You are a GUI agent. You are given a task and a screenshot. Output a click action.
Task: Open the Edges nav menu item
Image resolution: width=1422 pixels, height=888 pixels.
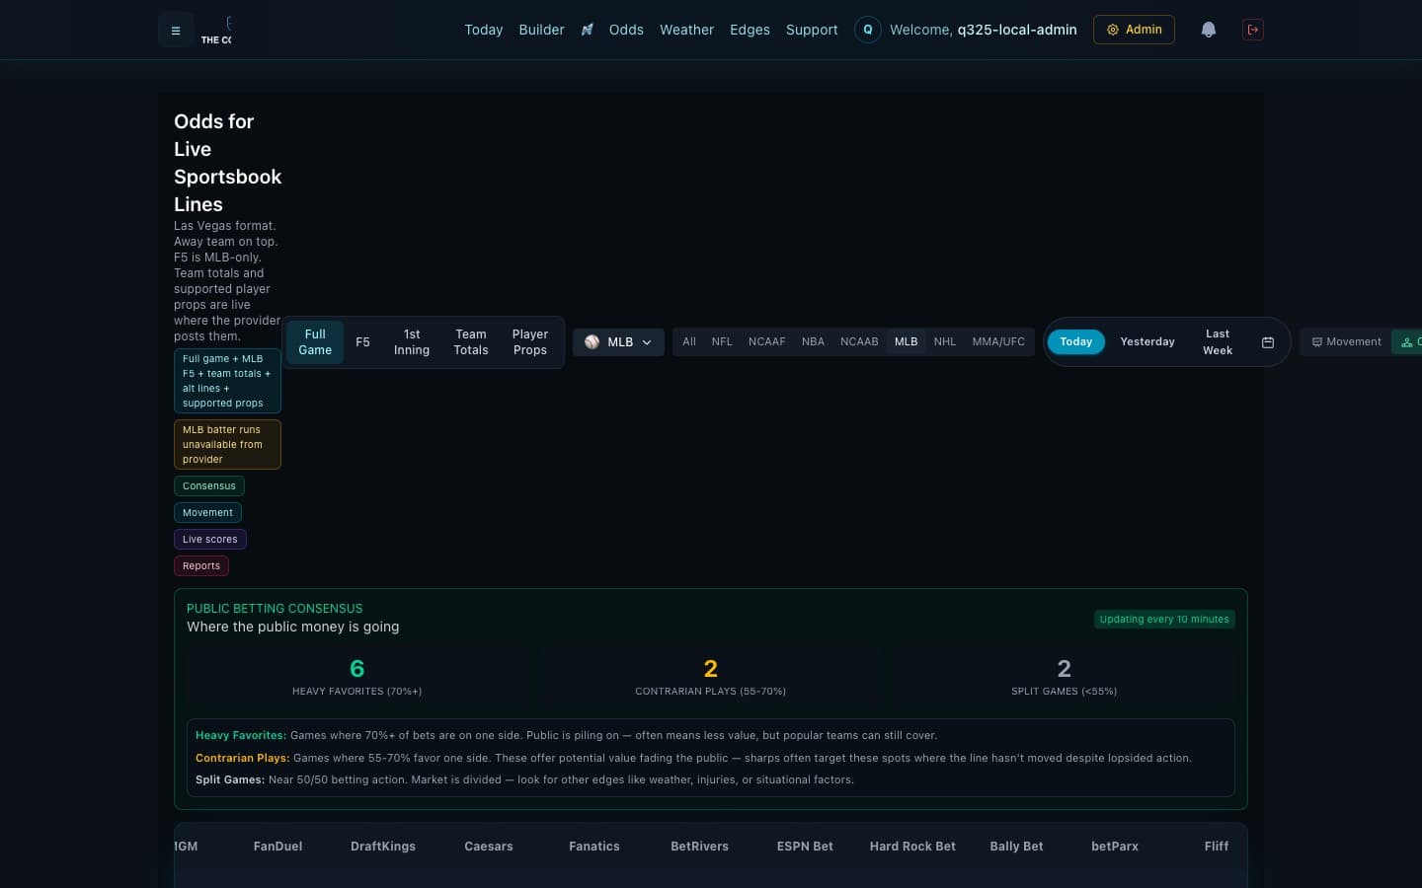(x=750, y=30)
